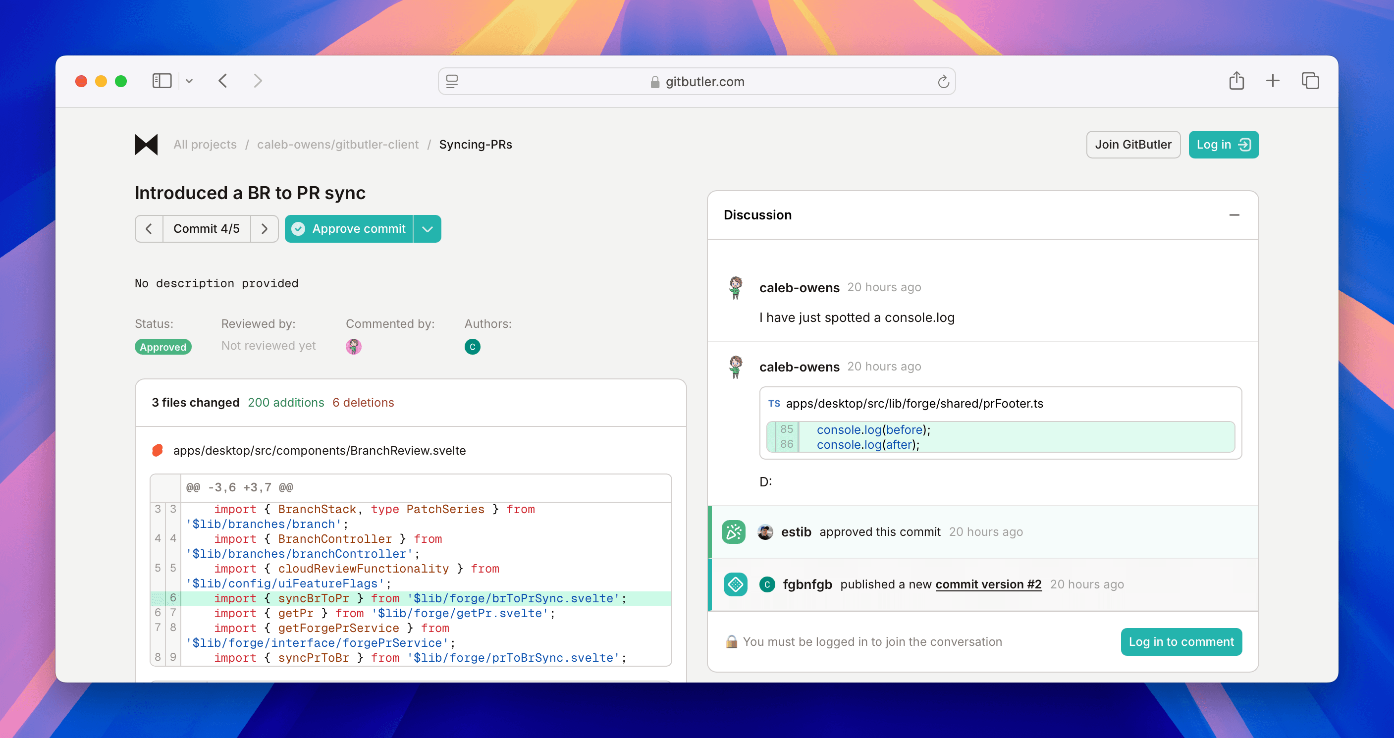The height and width of the screenshot is (738, 1394).
Task: Click the teal author avatar C
Action: [473, 347]
